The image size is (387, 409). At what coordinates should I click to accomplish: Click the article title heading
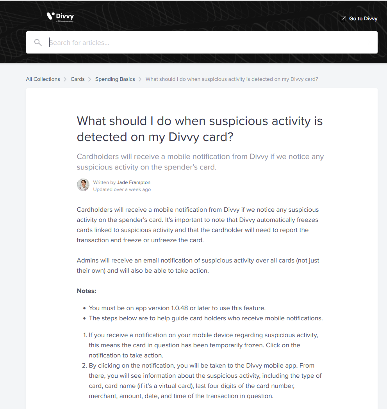point(200,129)
